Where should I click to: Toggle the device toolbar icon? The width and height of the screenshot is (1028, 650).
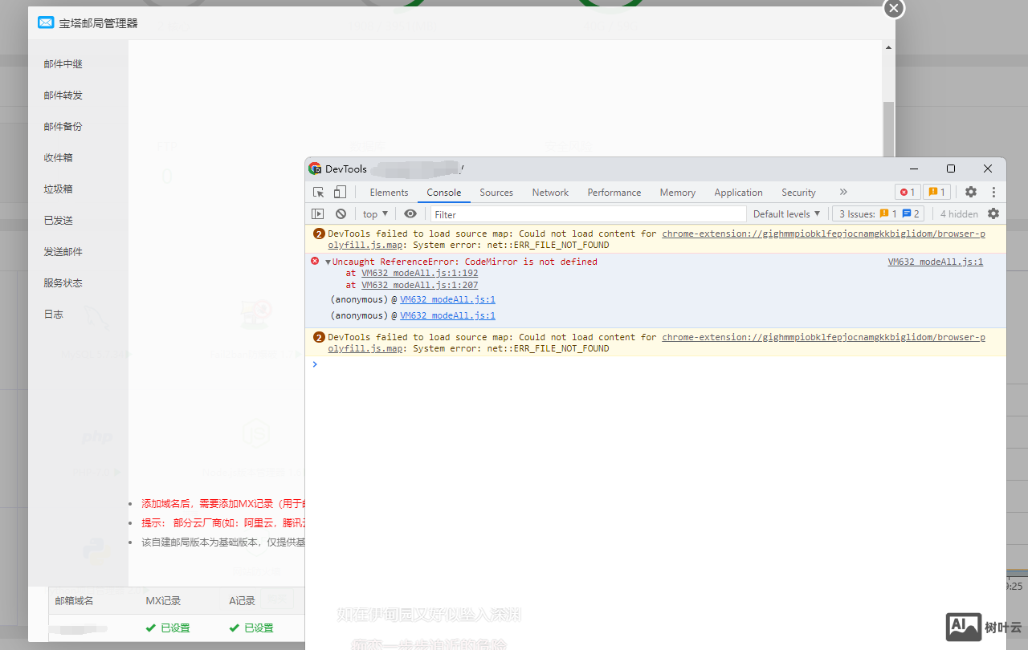pyautogui.click(x=340, y=193)
